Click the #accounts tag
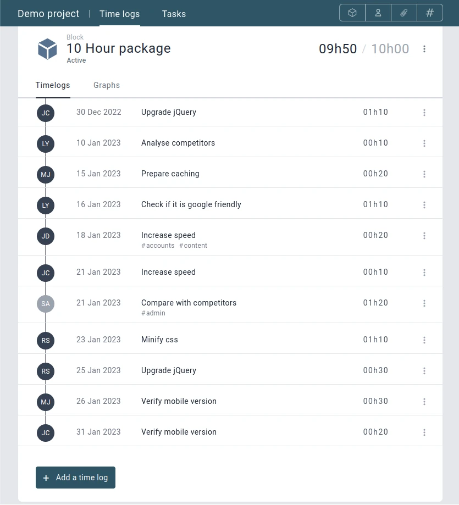Image resolution: width=459 pixels, height=505 pixels. (158, 246)
